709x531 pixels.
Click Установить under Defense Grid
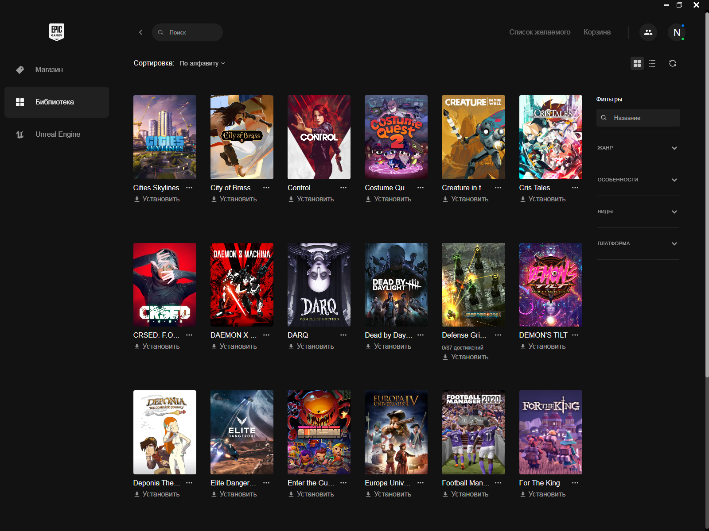(x=465, y=357)
